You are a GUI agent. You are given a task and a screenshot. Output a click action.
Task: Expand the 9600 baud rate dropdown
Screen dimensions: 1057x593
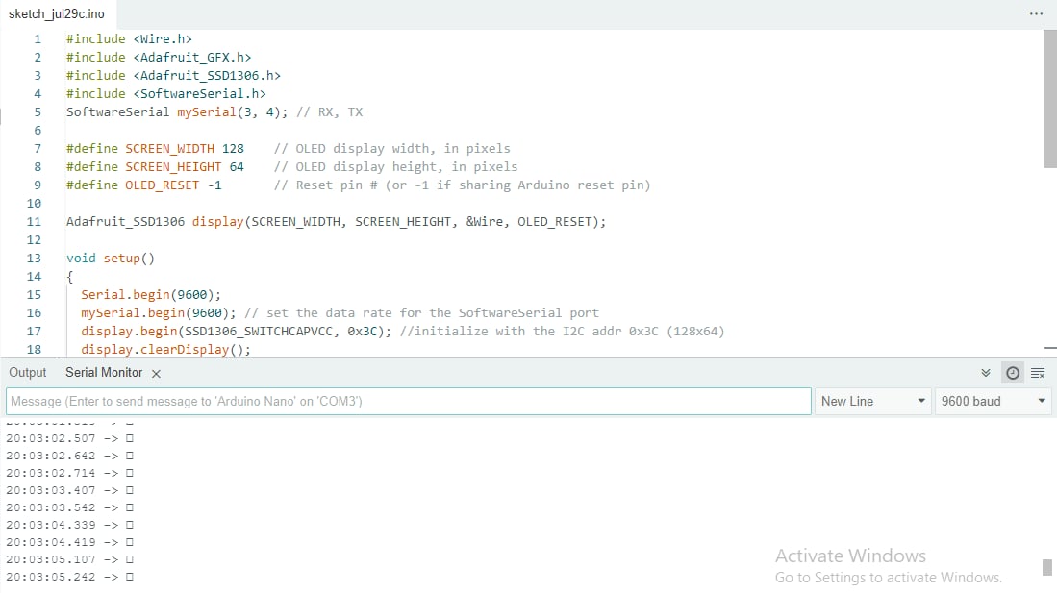pos(993,401)
